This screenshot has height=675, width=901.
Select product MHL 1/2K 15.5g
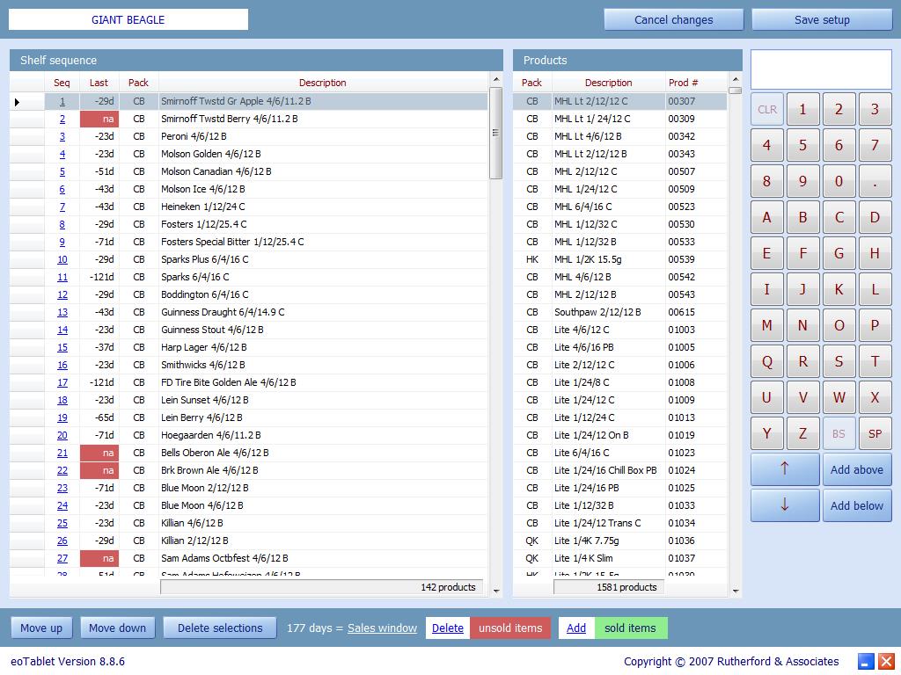pyautogui.click(x=620, y=259)
